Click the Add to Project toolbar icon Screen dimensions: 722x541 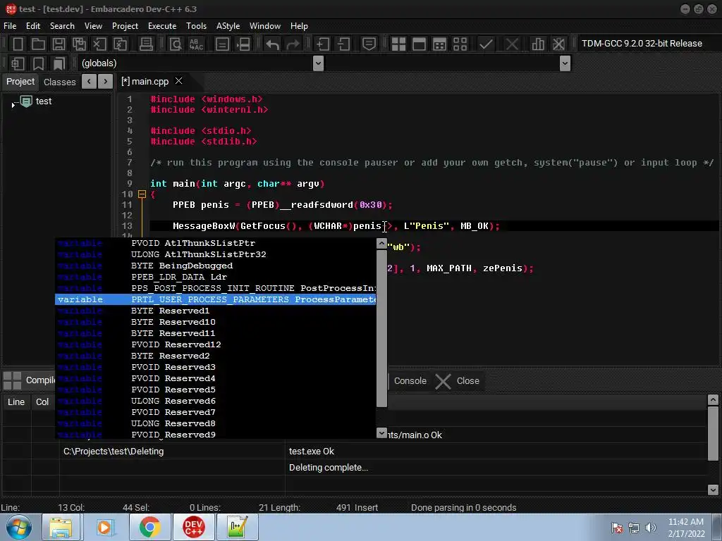pos(323,44)
